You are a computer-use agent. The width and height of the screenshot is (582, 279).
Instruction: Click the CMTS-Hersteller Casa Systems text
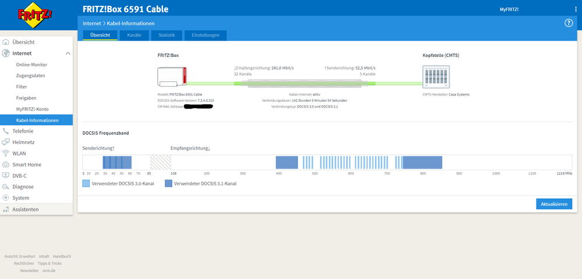tap(446, 95)
